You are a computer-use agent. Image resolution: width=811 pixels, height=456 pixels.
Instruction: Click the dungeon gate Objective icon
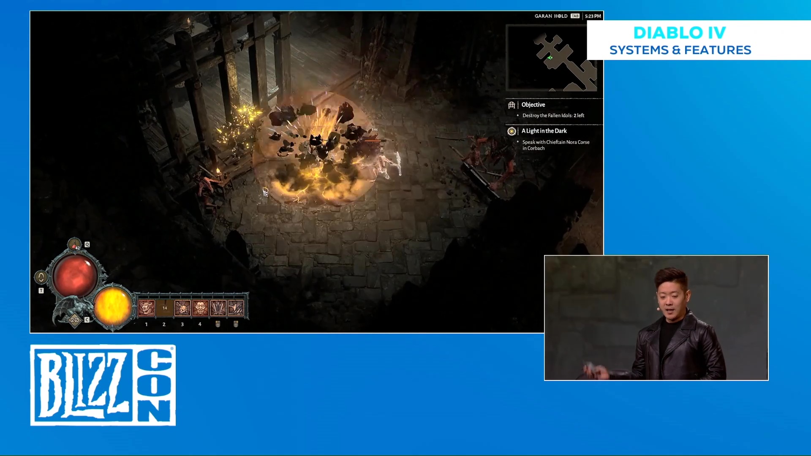(512, 105)
